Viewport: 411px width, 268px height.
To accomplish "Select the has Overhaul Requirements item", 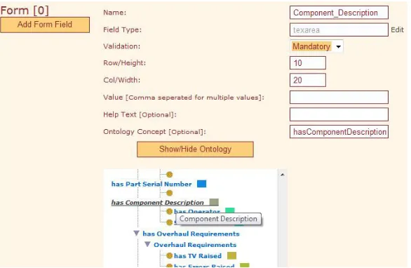I will (191, 234).
